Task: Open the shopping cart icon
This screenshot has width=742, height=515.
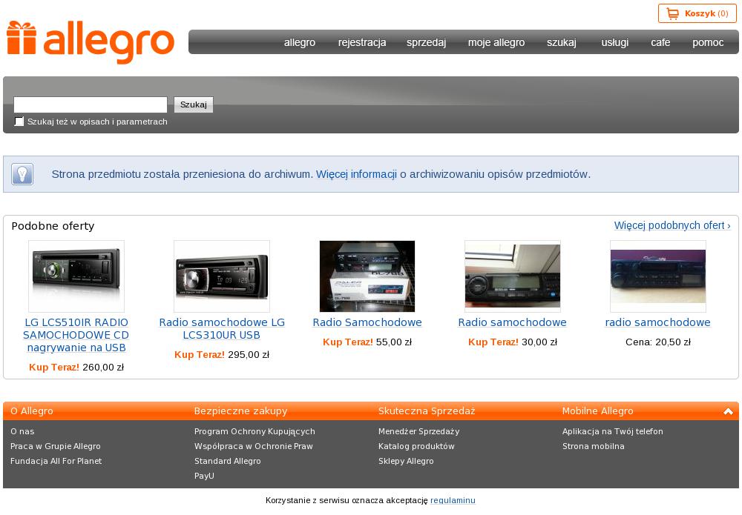Action: coord(672,13)
